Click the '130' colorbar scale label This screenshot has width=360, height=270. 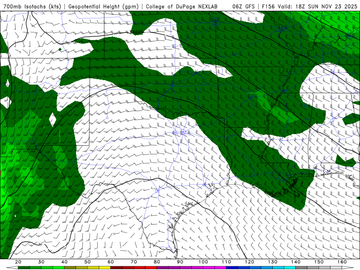click(273, 262)
